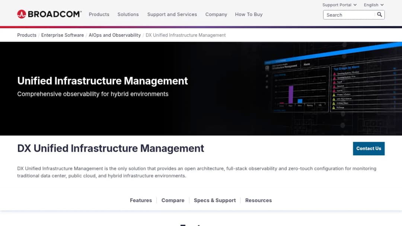The height and width of the screenshot is (226, 402).
Task: Open Enterprise Software breadcrumb link
Action: (62, 35)
